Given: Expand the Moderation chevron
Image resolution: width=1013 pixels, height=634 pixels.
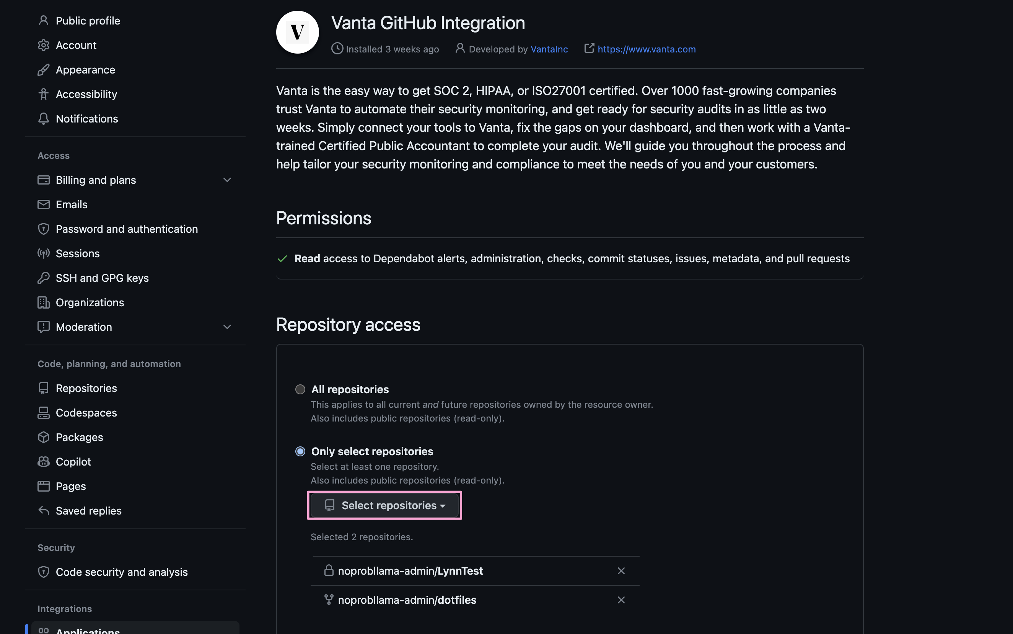Looking at the screenshot, I should coord(227,327).
